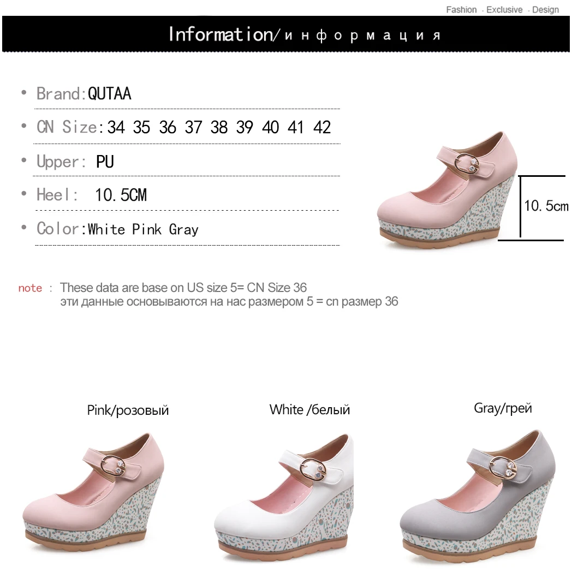Click the PU upper material text

pyautogui.click(x=105, y=162)
